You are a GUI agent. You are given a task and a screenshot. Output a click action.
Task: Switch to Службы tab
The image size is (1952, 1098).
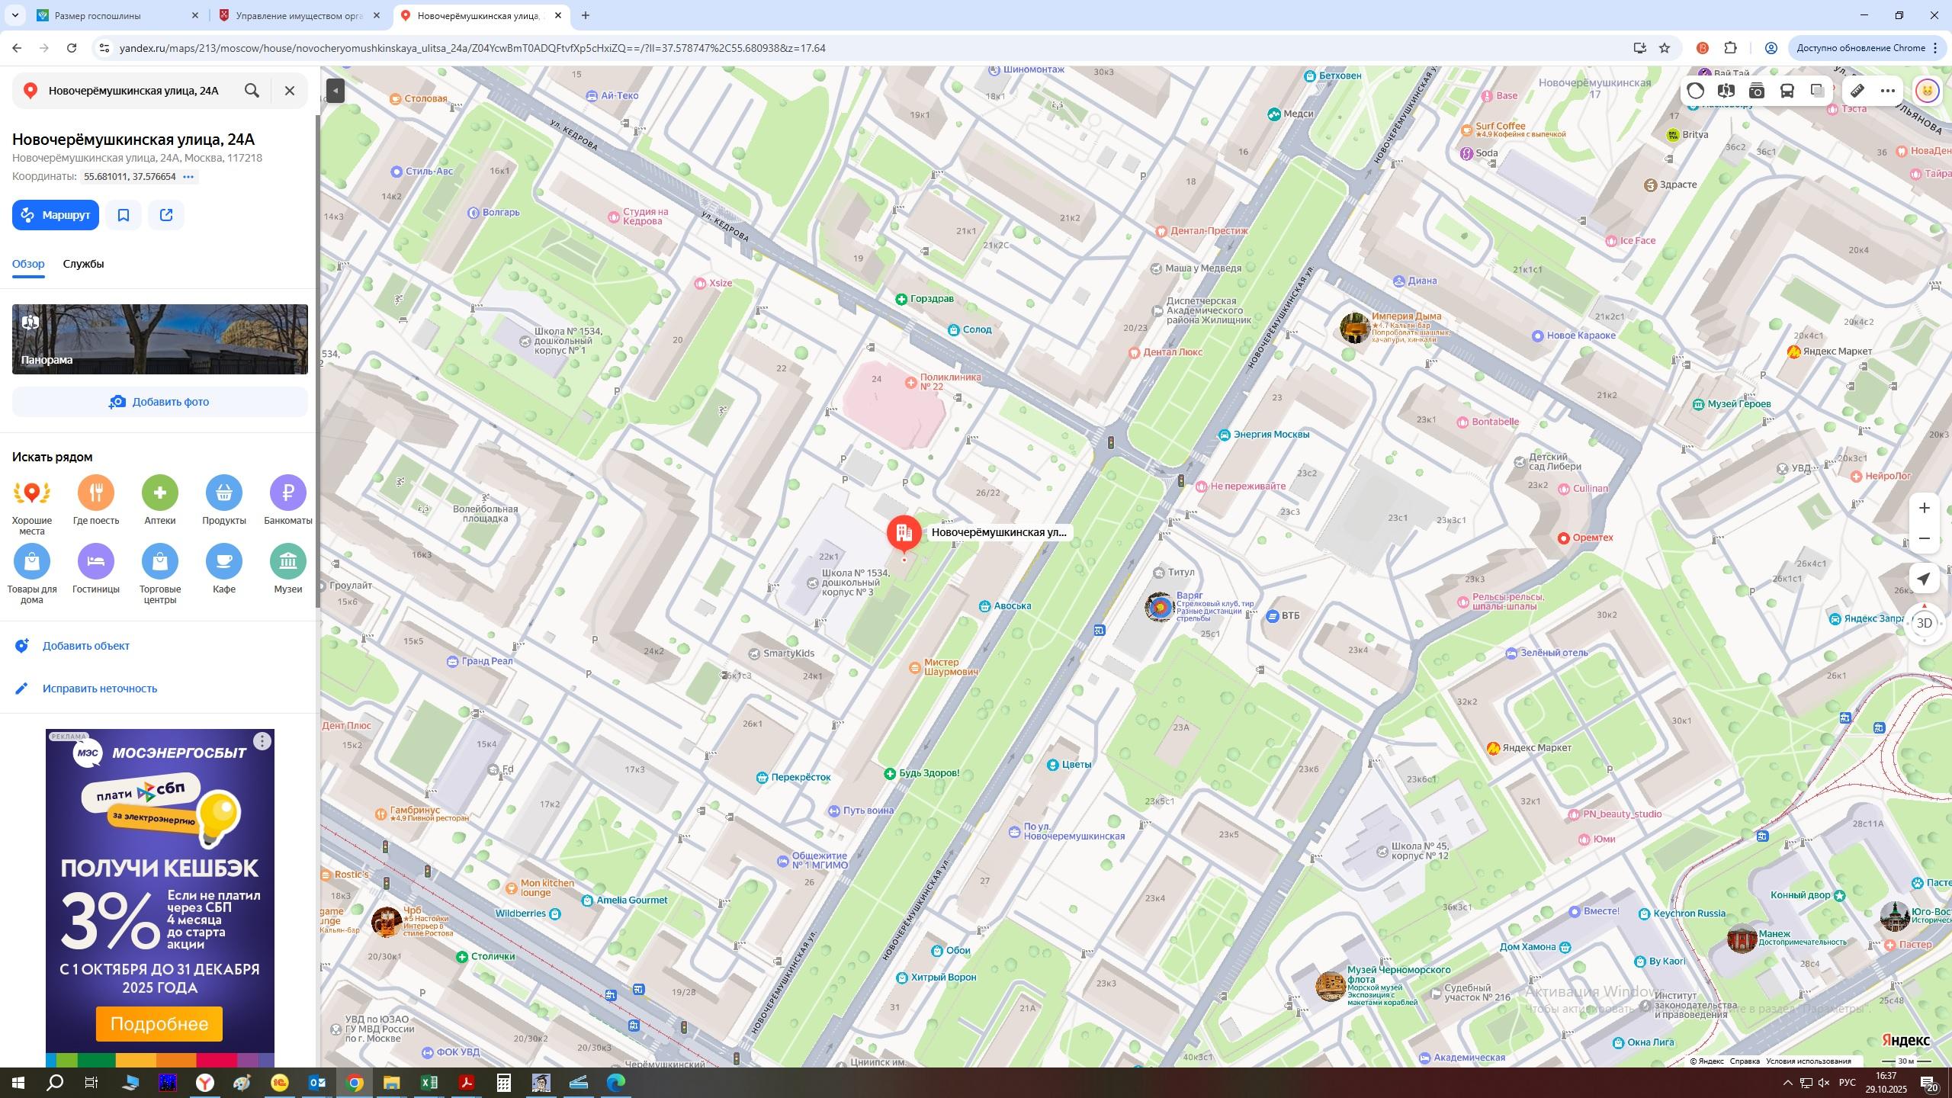point(83,264)
